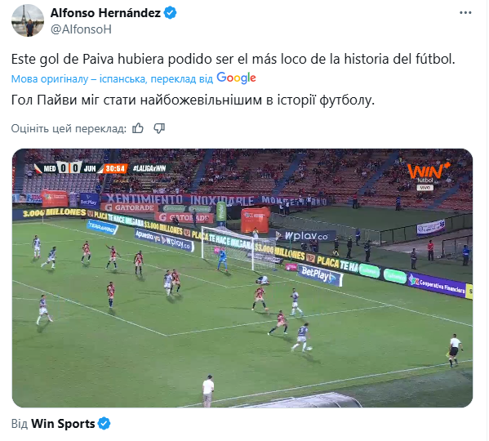Click Alfonso Hernández profile avatar
The image size is (489, 441).
28,20
